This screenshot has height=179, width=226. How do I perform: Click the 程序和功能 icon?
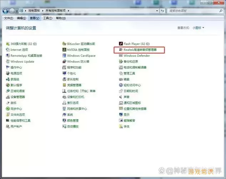pyautogui.click(x=64, y=67)
